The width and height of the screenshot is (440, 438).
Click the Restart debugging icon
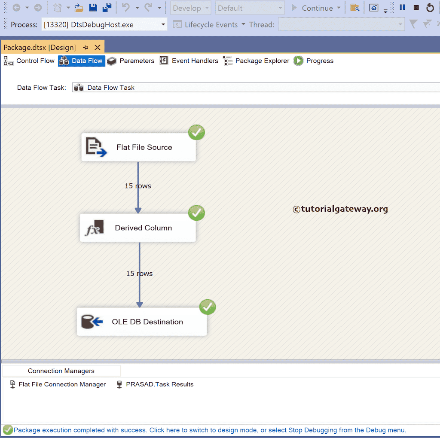[x=430, y=7]
